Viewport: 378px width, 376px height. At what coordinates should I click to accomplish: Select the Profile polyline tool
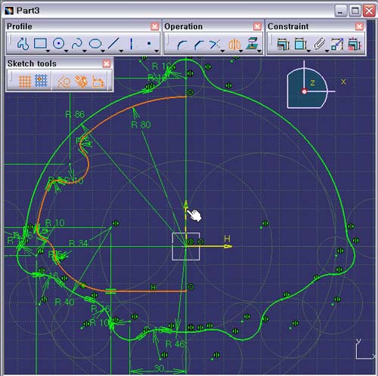point(23,44)
